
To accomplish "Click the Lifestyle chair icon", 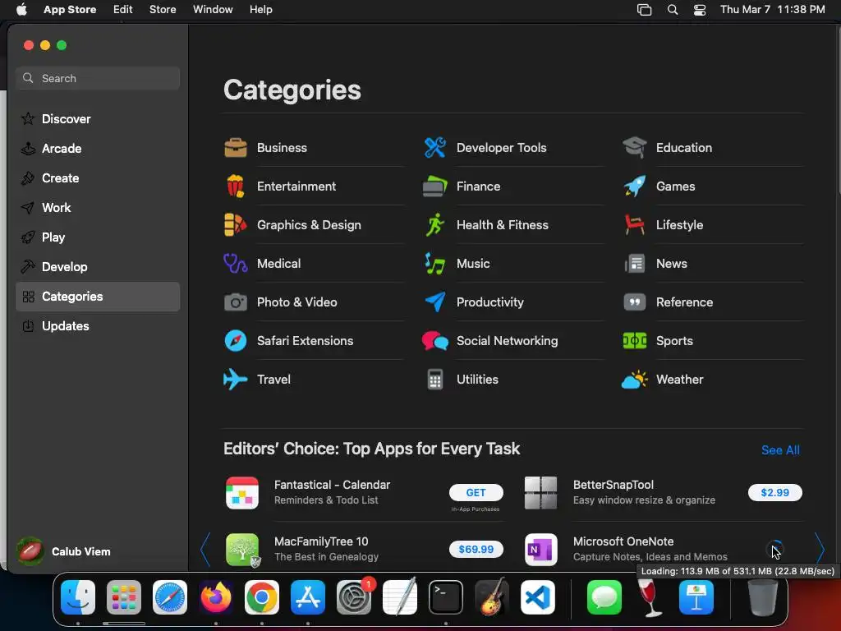I will (x=635, y=225).
